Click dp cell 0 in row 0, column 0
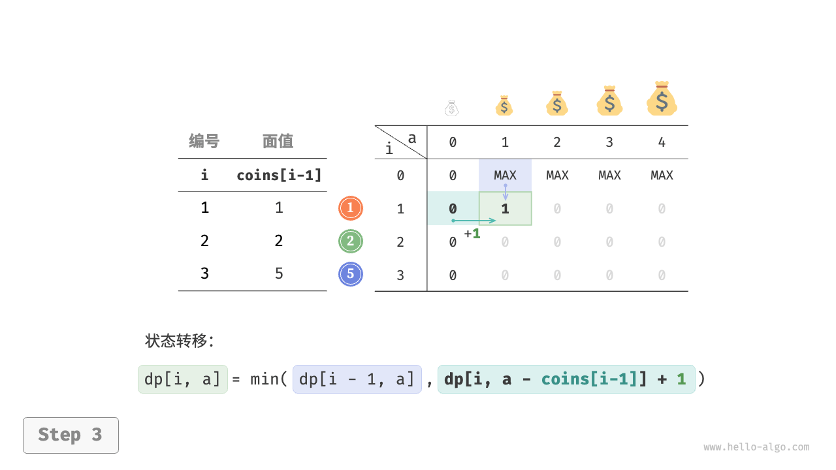The image size is (836, 470). (453, 175)
